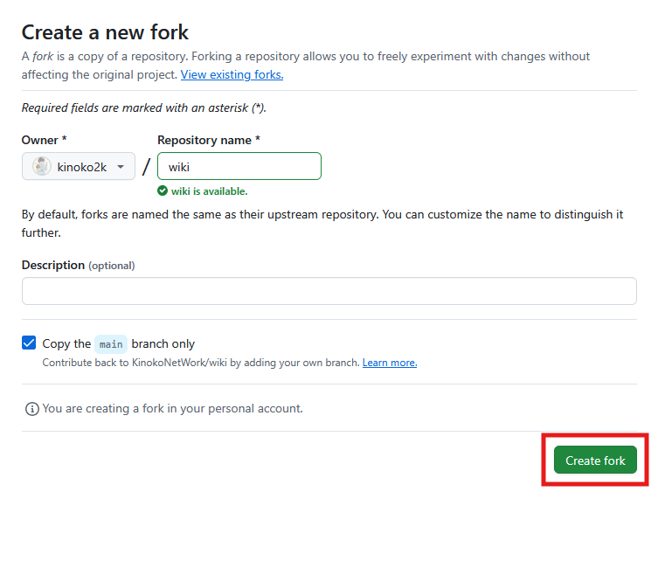The width and height of the screenshot is (658, 561).
Task: Click the info circle icon
Action: click(32, 408)
